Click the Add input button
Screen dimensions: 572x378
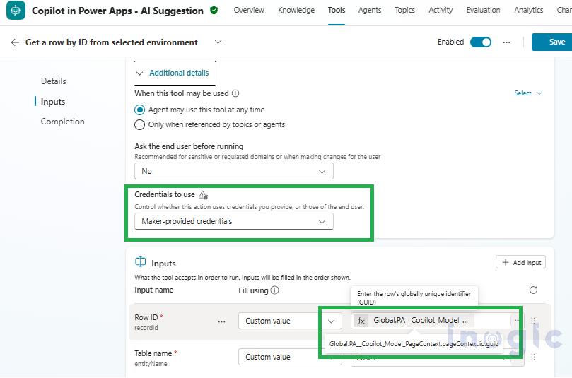pos(520,262)
